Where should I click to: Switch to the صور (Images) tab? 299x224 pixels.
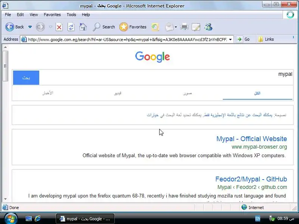coord(188,93)
